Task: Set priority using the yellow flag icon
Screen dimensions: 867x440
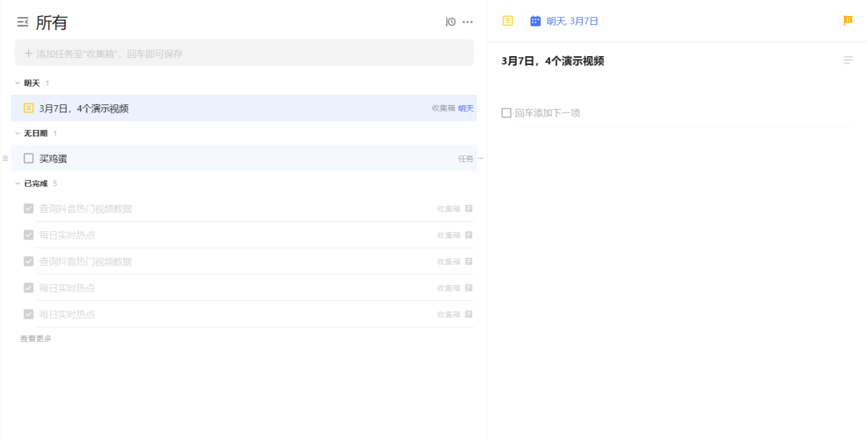Action: [x=848, y=21]
